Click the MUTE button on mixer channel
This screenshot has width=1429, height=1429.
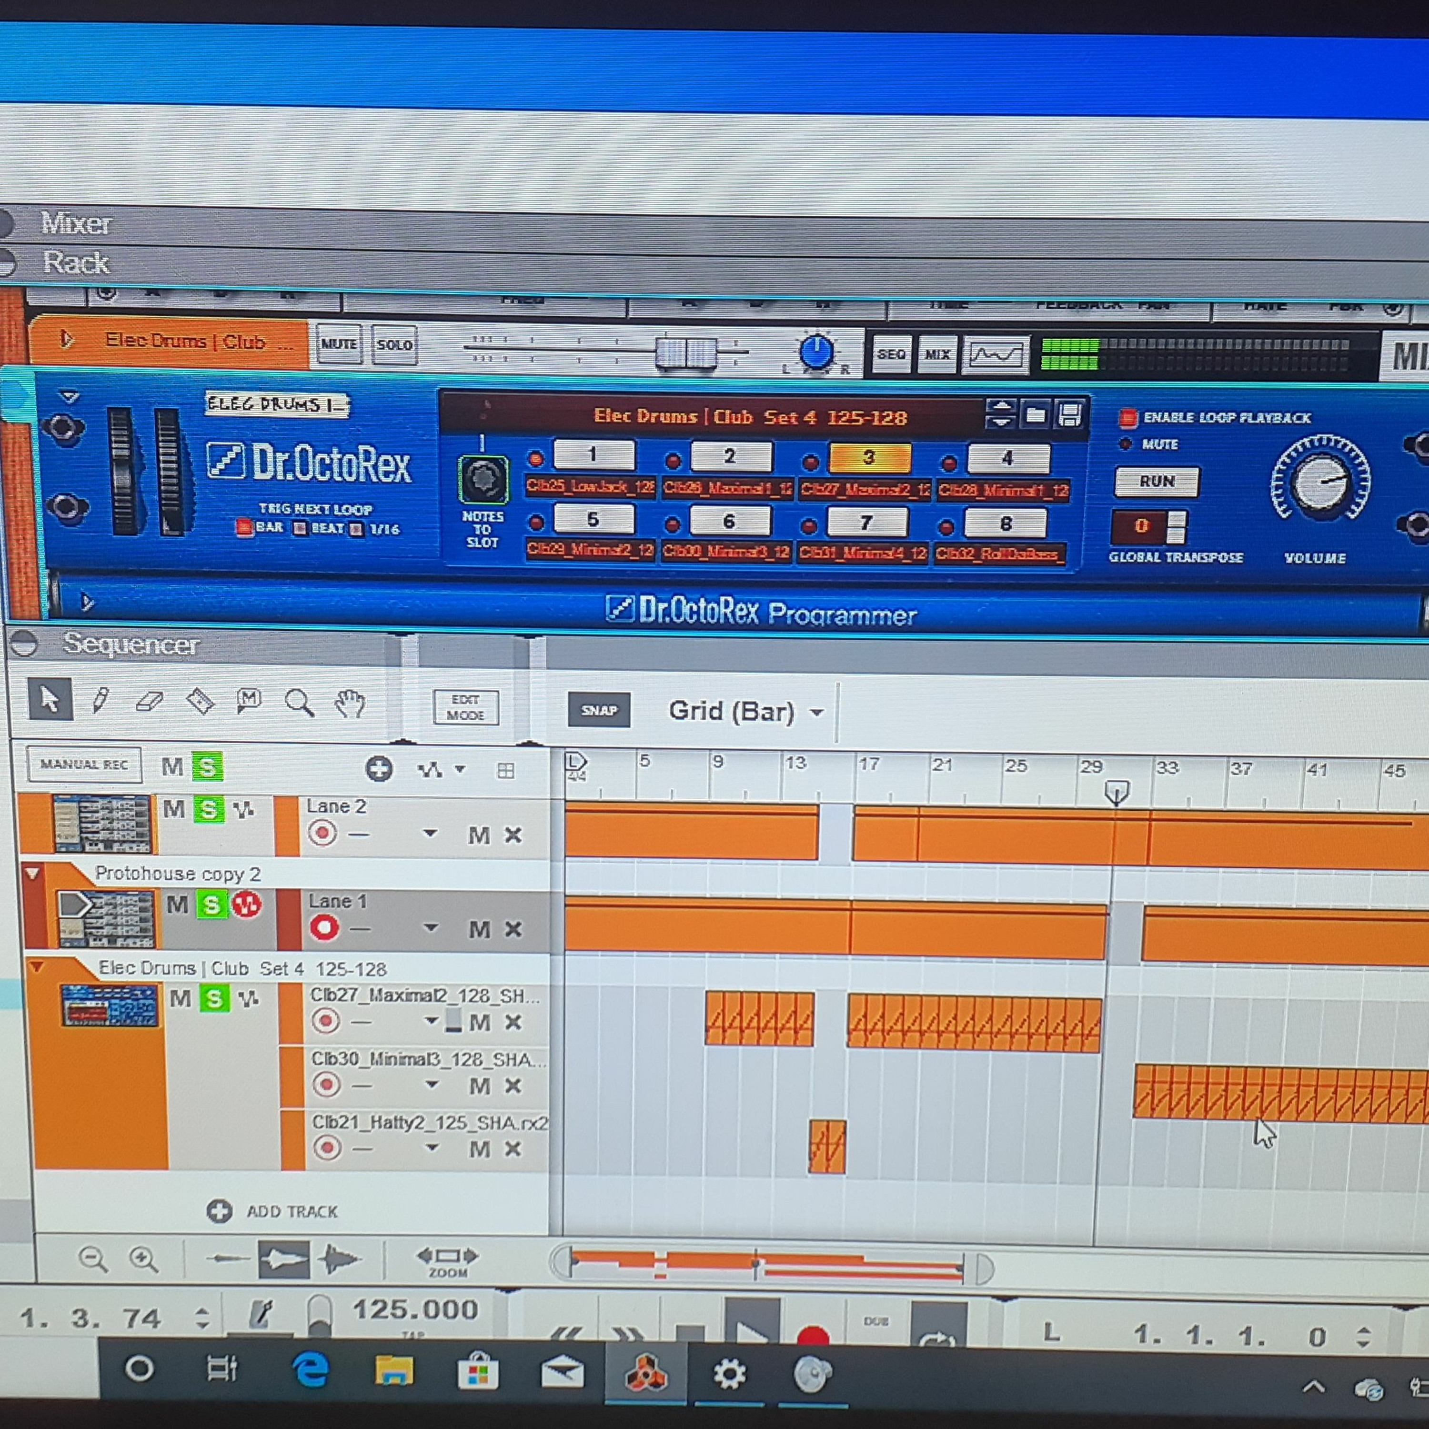click(x=339, y=344)
